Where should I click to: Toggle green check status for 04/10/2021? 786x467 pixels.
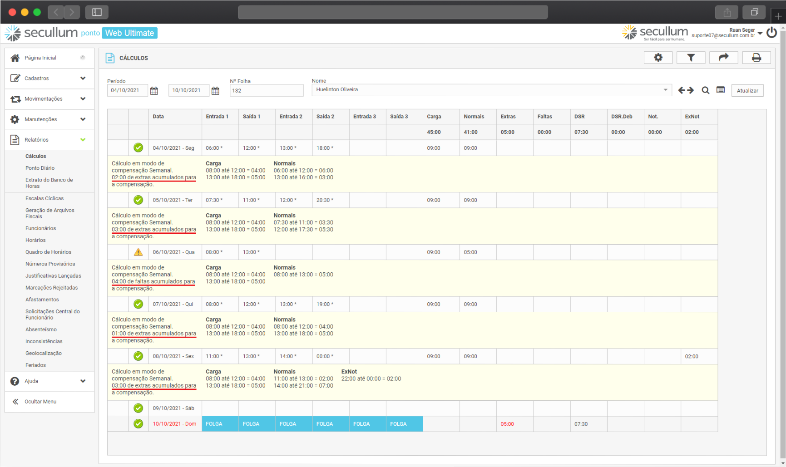pyautogui.click(x=138, y=148)
